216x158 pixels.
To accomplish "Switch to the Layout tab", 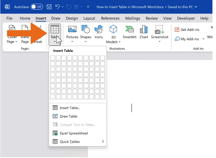I will (89, 18).
